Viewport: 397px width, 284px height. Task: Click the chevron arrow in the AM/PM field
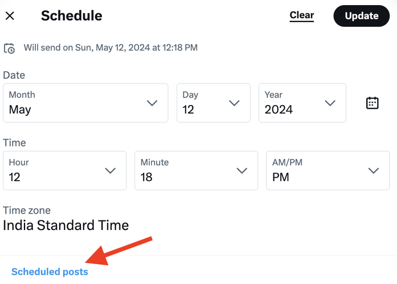374,170
